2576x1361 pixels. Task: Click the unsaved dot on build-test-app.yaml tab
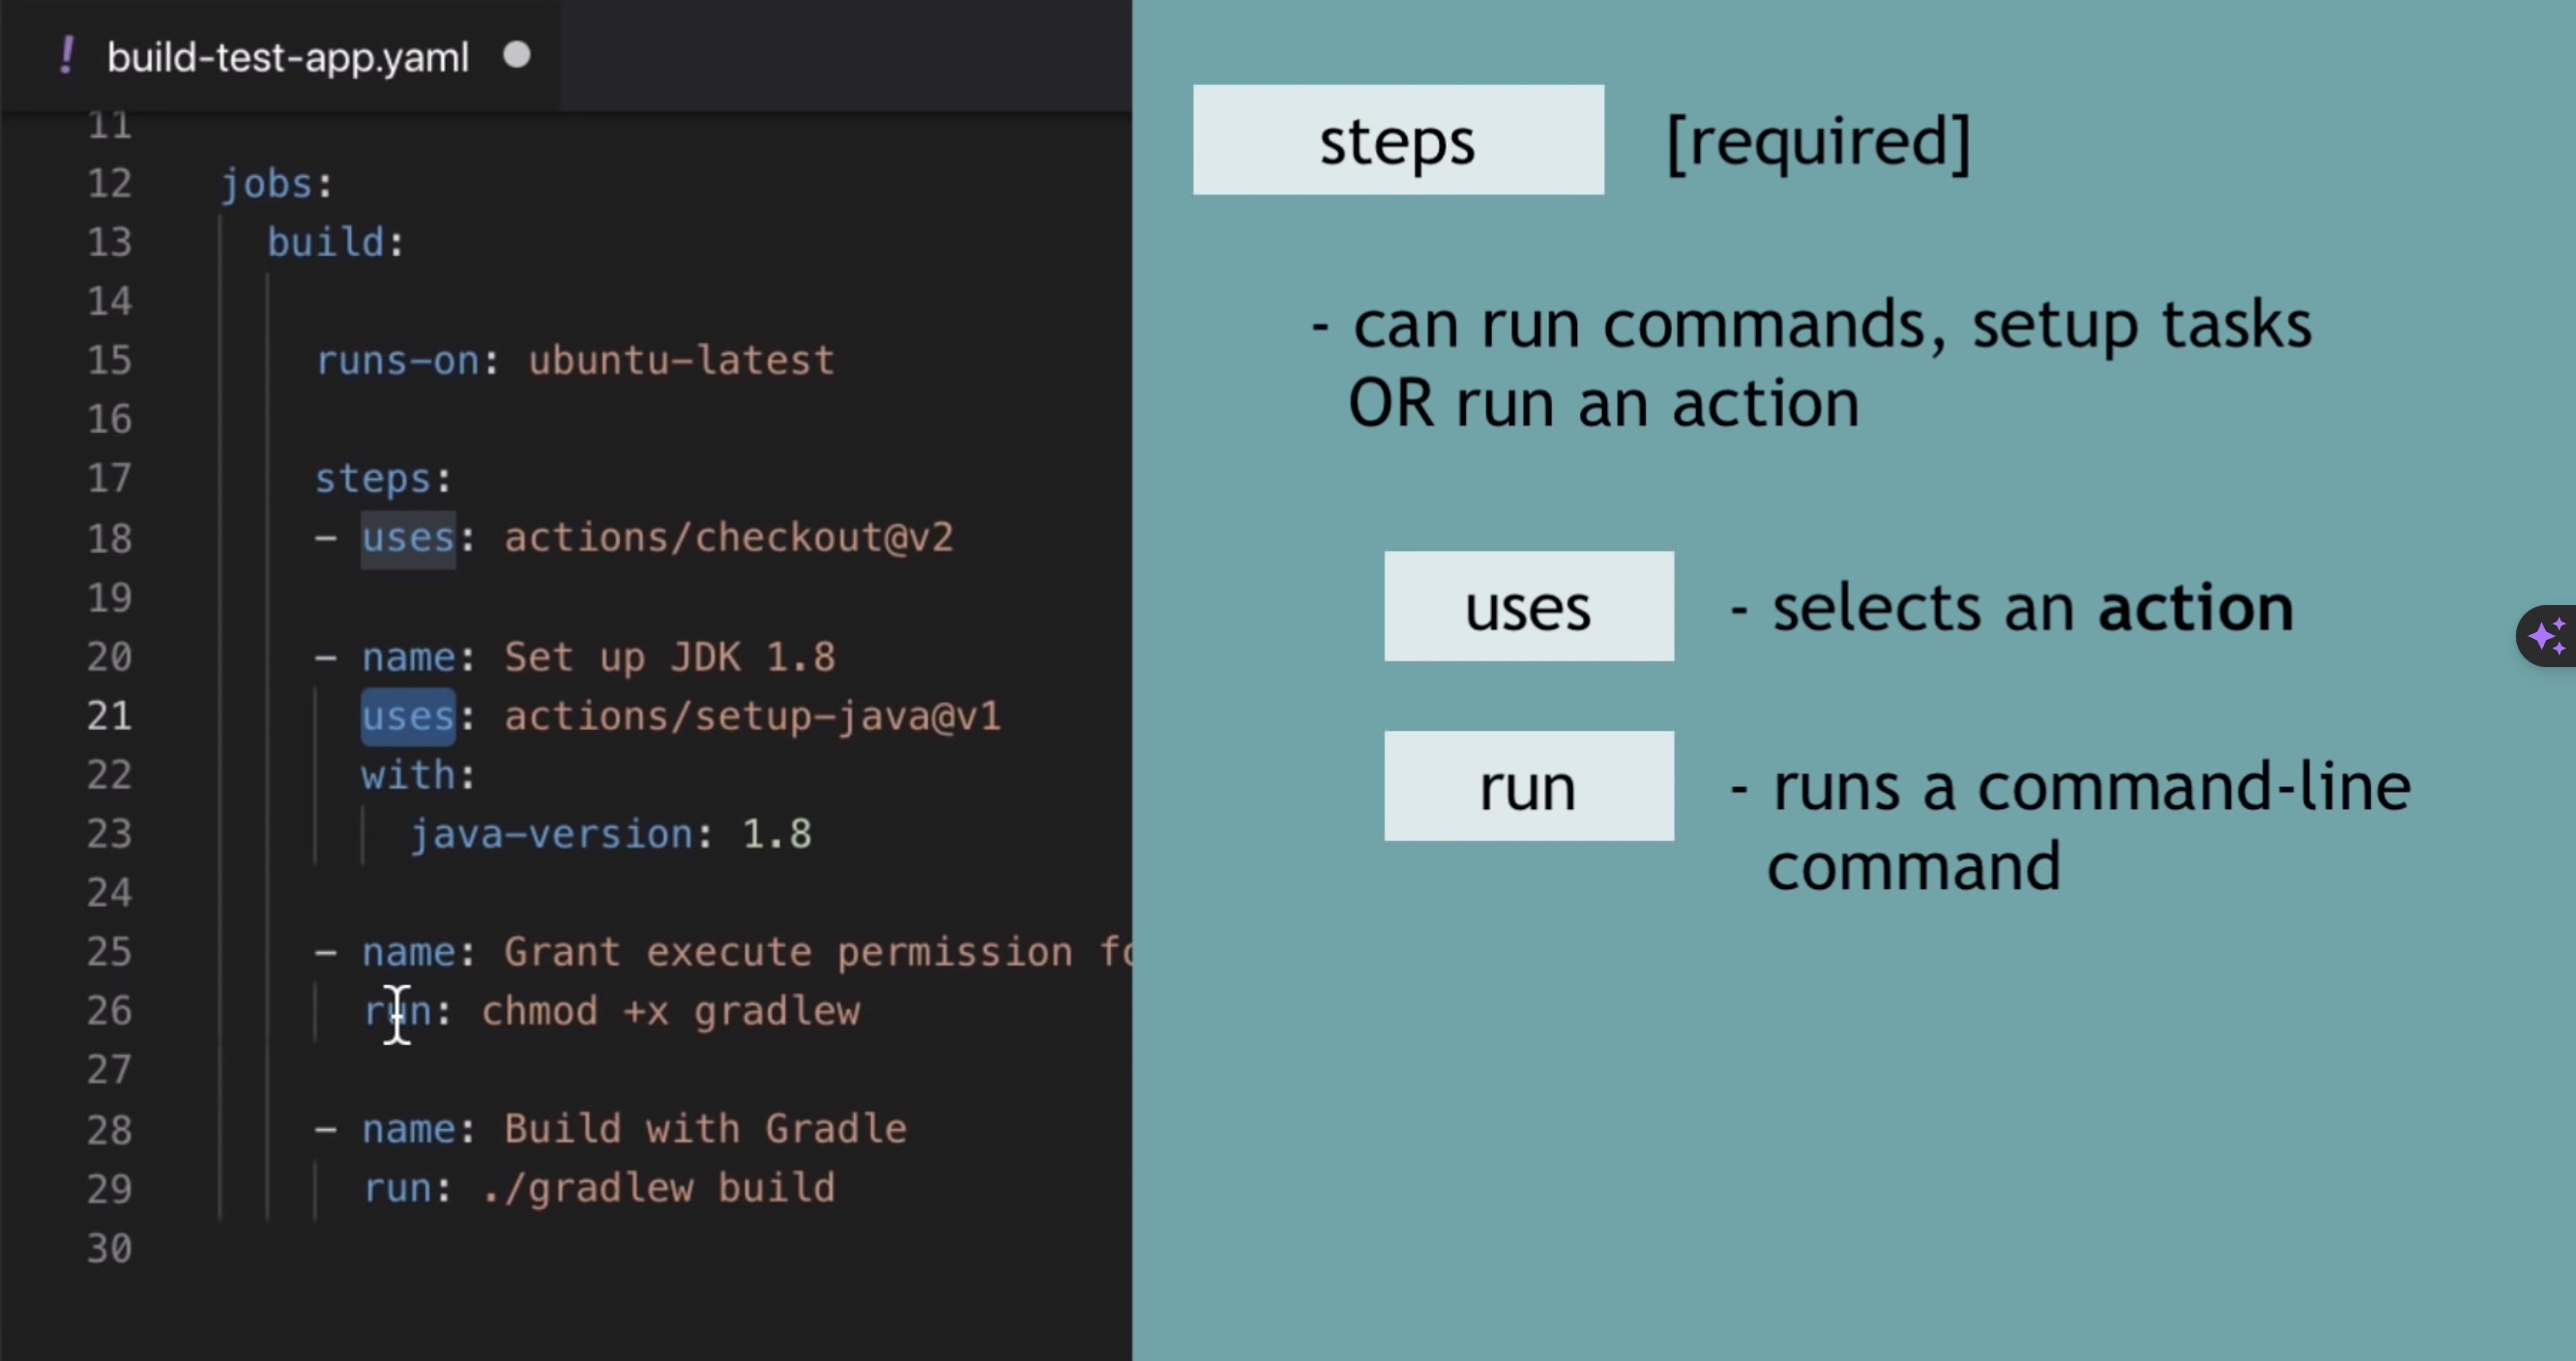click(517, 55)
